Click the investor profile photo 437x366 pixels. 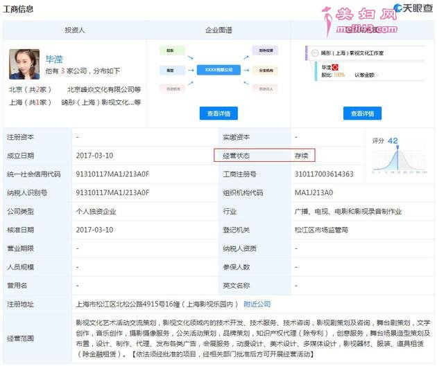tap(24, 64)
